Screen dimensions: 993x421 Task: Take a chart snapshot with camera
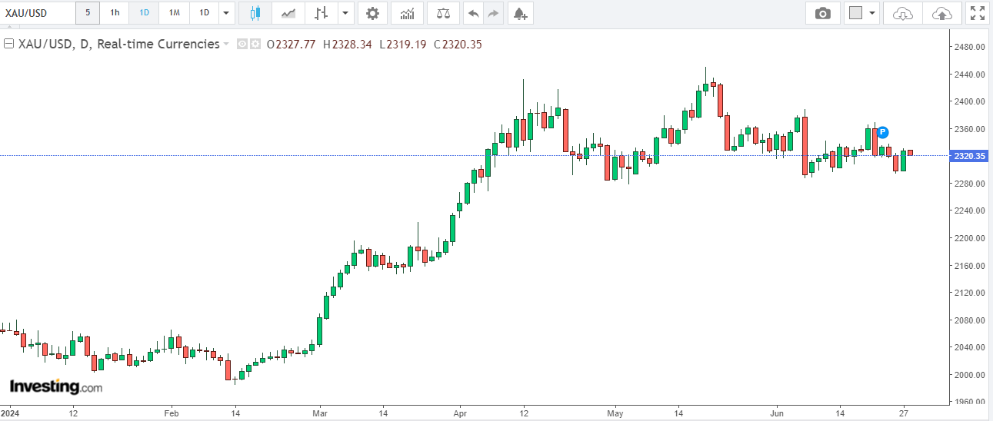[823, 13]
